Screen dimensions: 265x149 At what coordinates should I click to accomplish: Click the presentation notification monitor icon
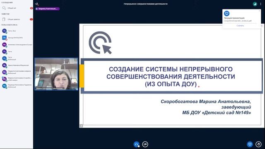pos(226,13)
